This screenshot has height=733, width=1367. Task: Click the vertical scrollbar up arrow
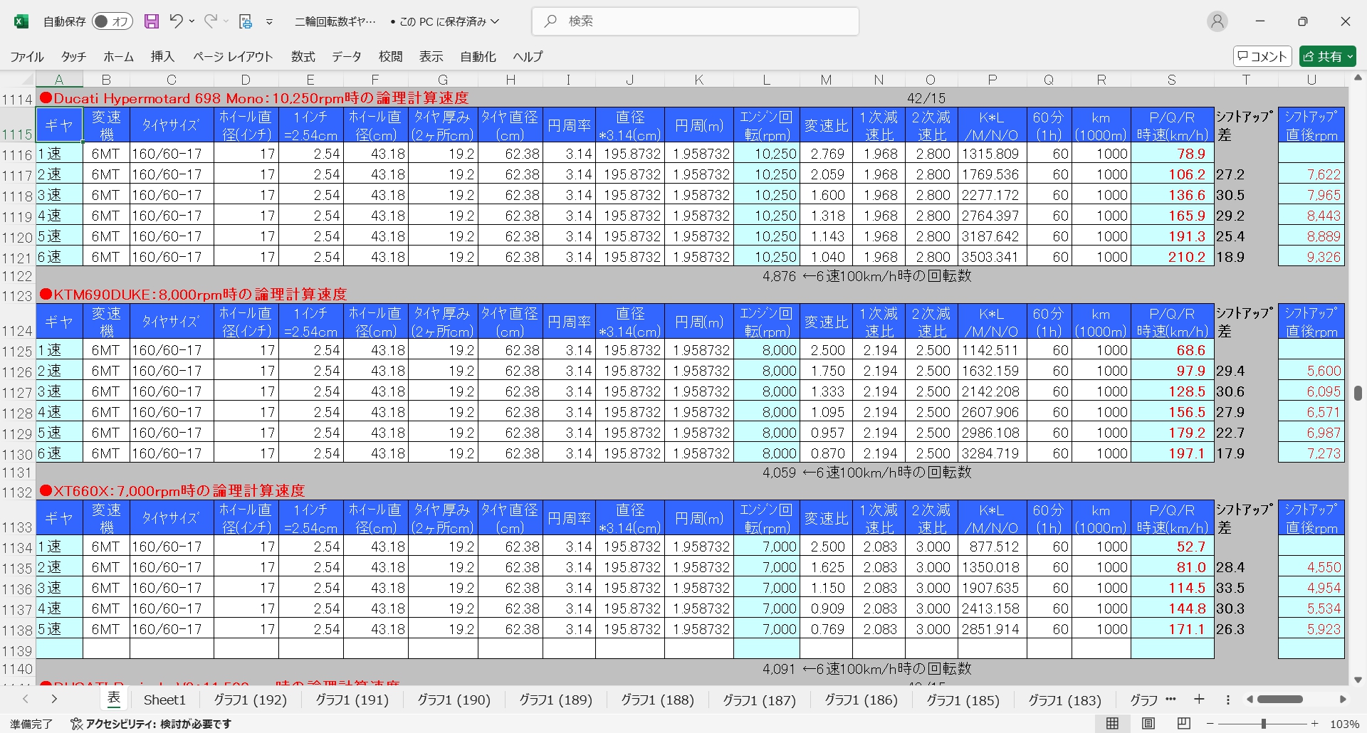click(x=1358, y=78)
